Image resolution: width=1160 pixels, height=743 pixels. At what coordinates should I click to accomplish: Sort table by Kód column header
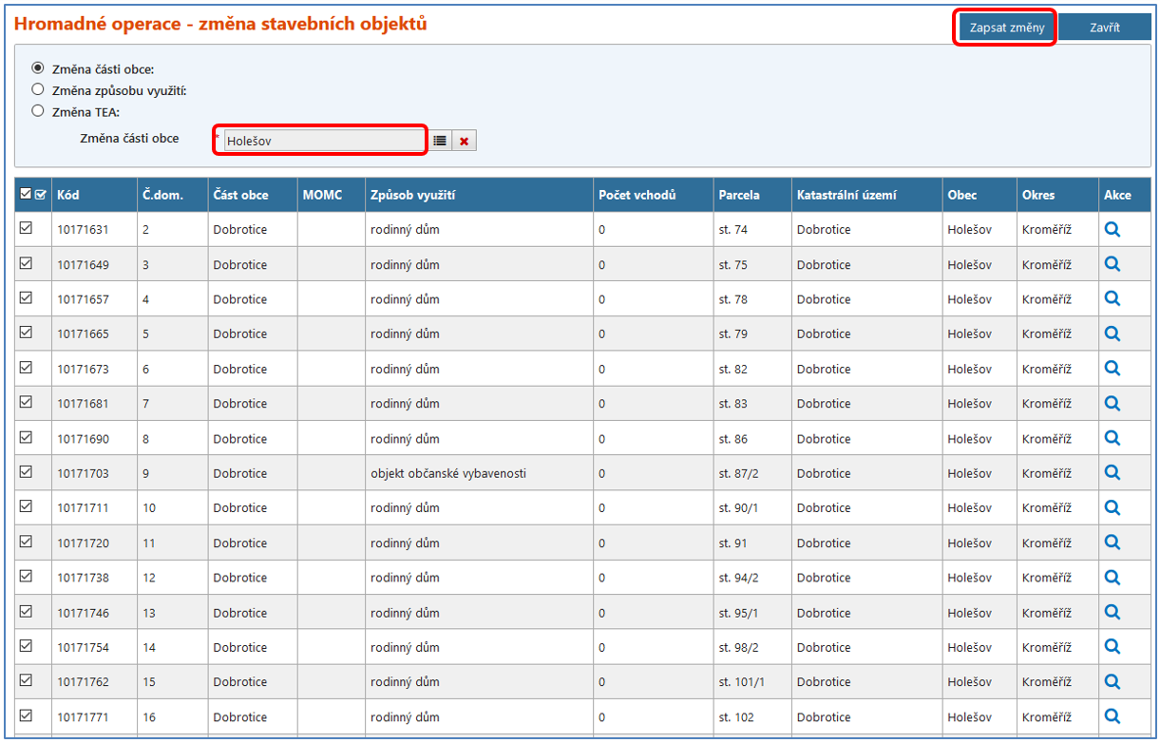point(68,195)
